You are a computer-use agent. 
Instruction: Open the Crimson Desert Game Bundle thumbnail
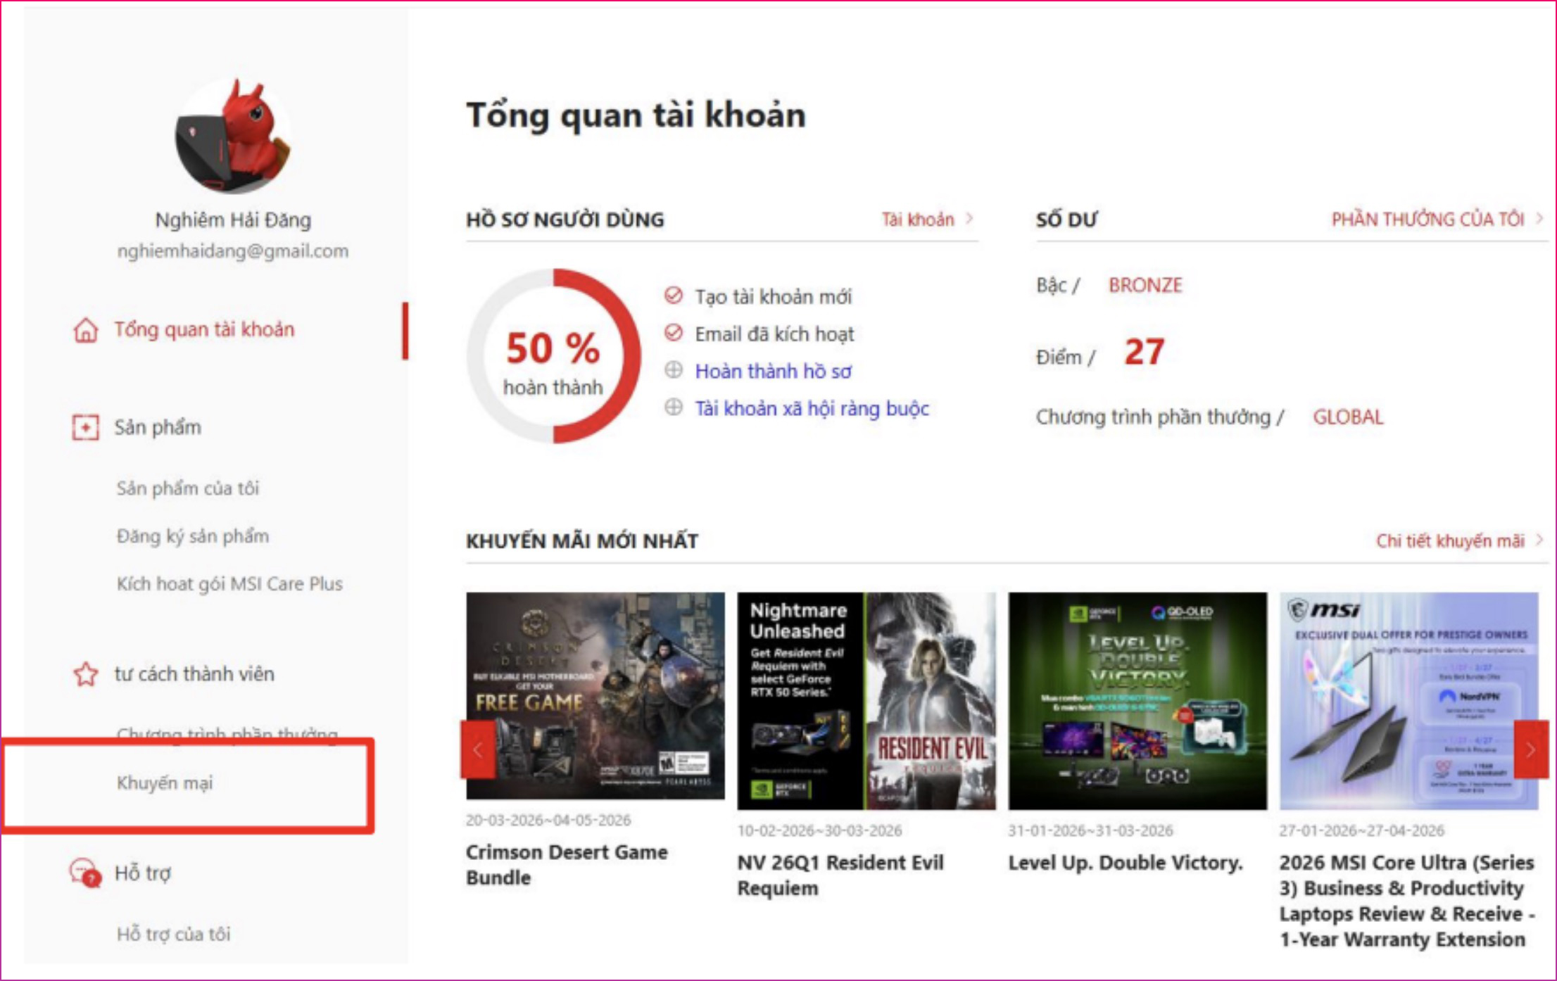tap(595, 695)
